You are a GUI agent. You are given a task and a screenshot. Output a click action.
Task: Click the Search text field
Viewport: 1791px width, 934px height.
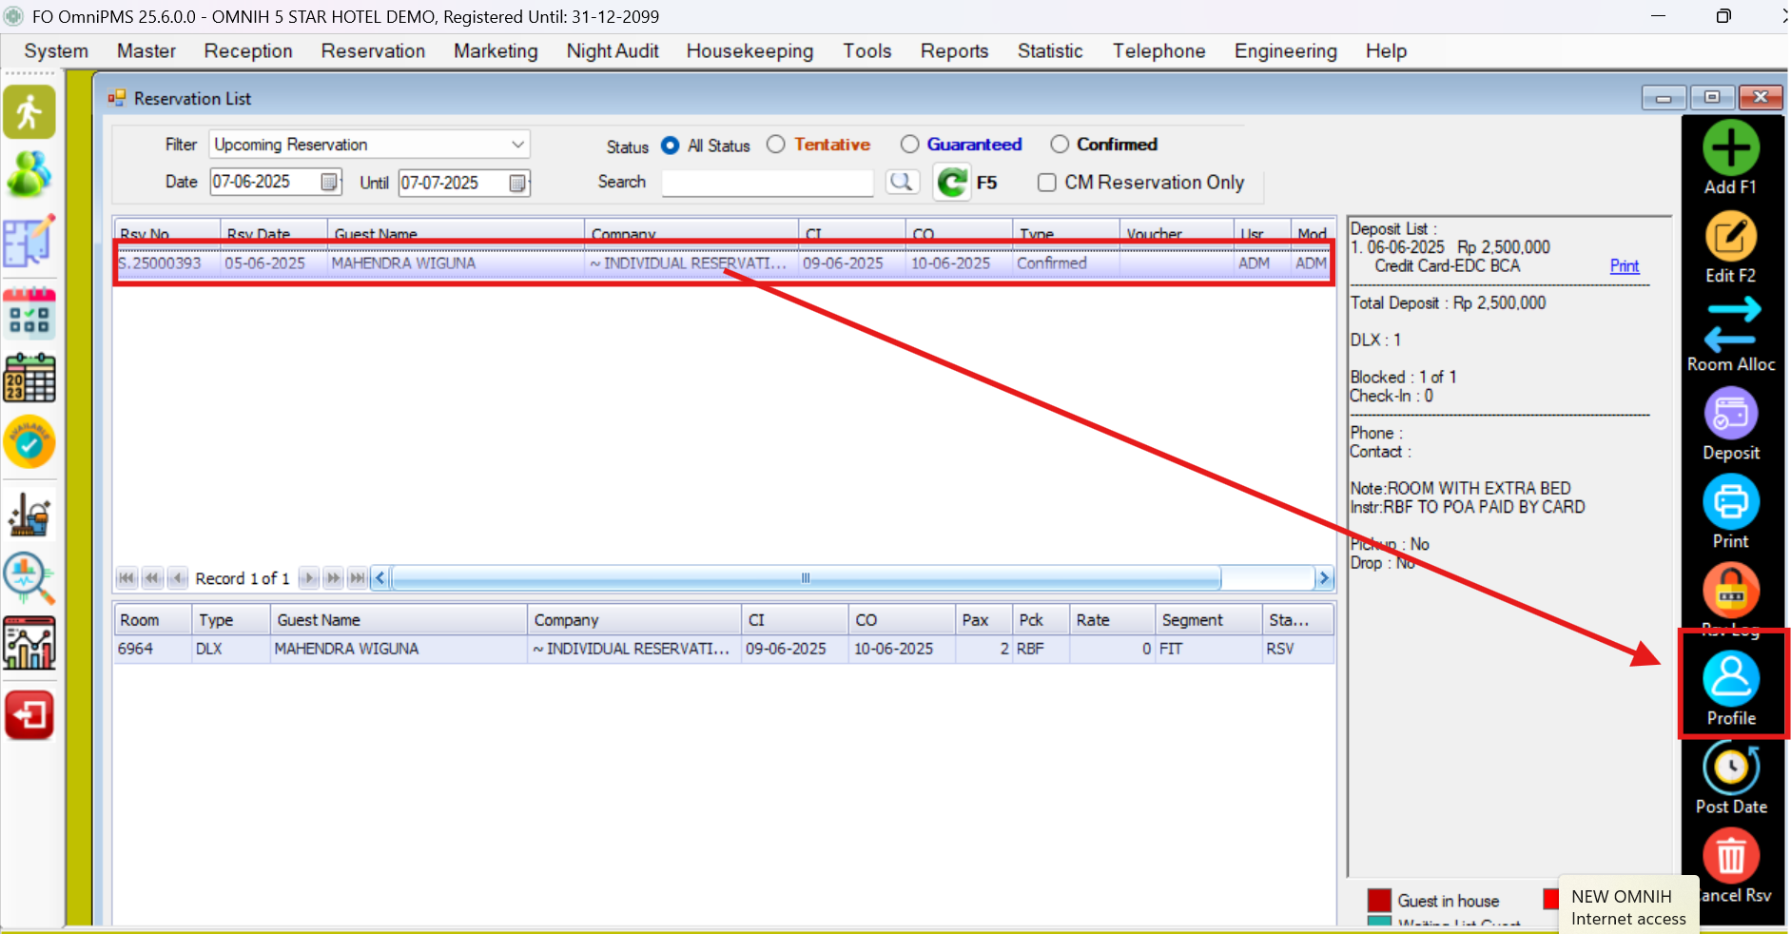[768, 183]
